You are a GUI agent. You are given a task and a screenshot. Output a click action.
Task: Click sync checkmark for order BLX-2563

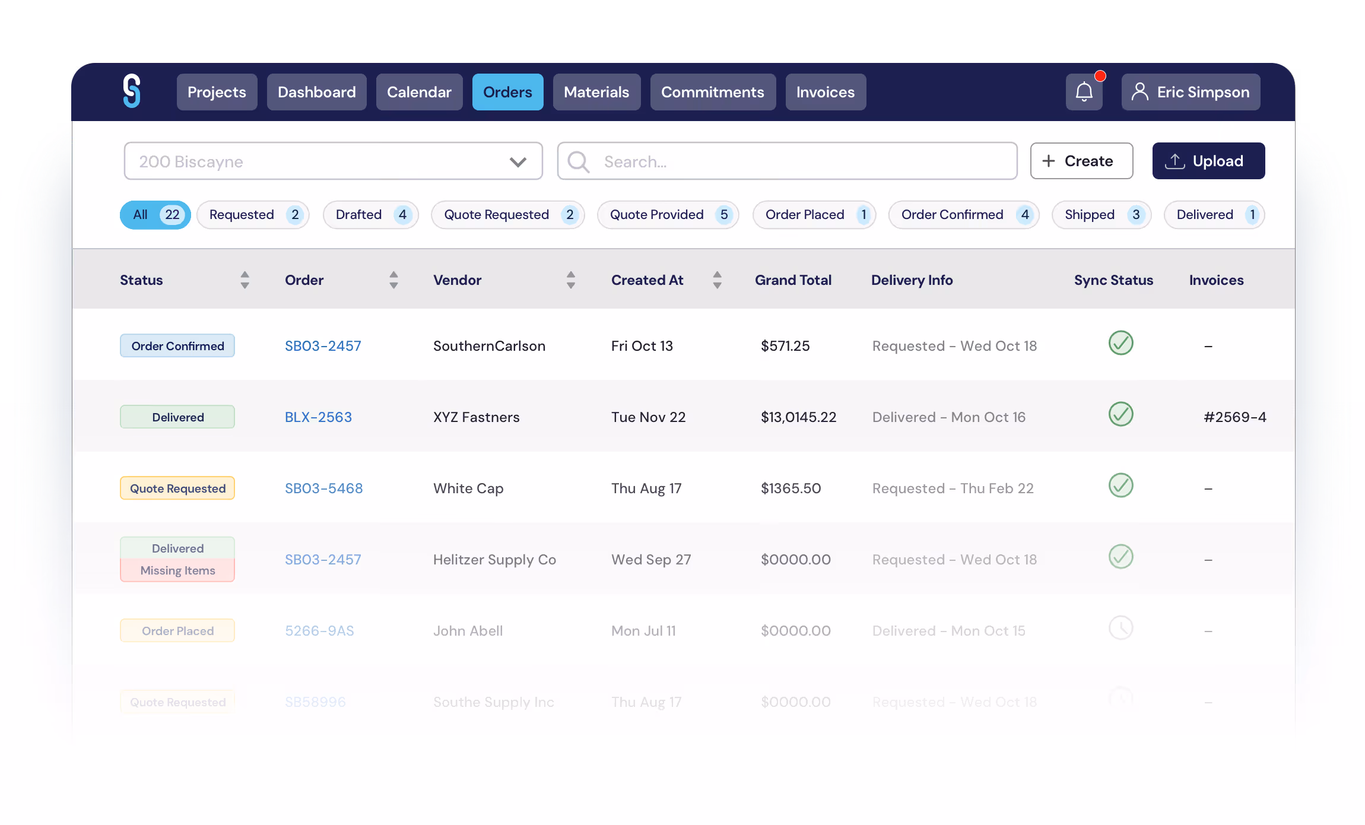(1120, 414)
